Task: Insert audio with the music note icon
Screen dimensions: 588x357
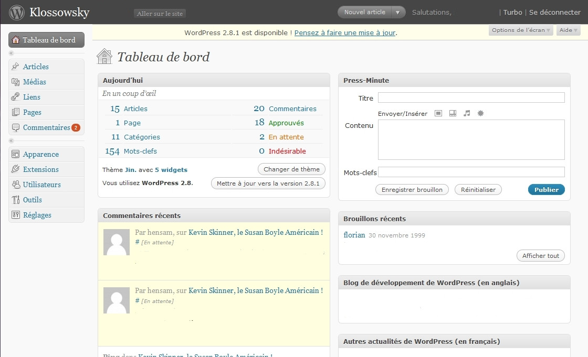Action: pos(467,113)
